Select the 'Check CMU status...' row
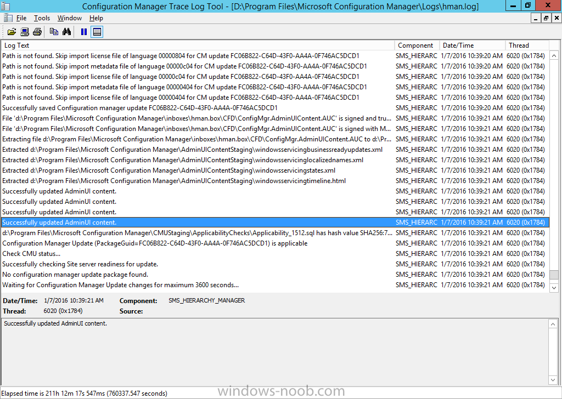The image size is (562, 399). tap(275, 253)
